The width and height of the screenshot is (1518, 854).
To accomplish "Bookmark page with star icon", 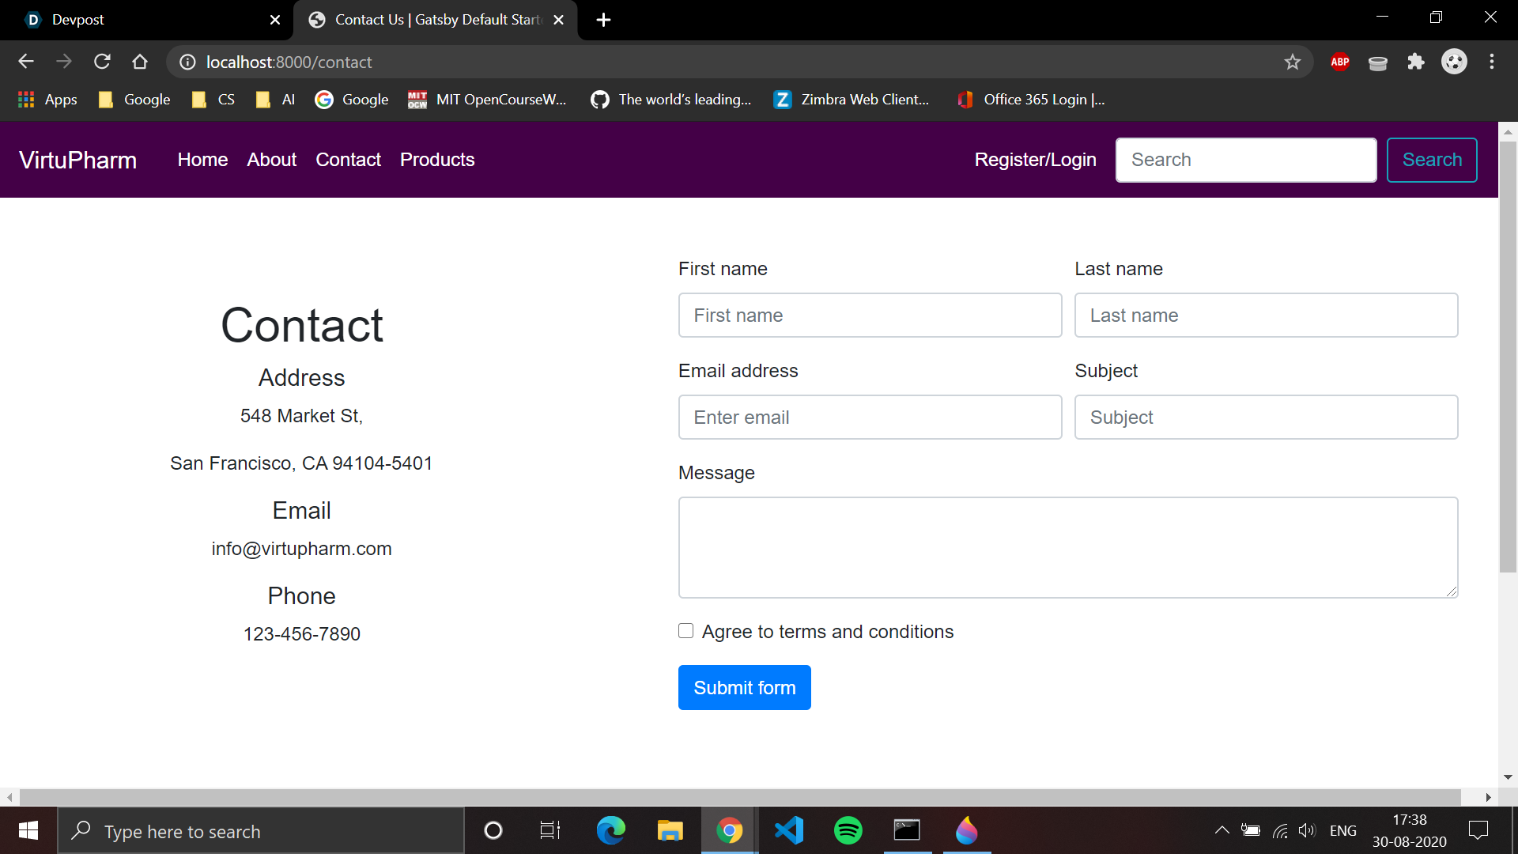I will tap(1292, 62).
